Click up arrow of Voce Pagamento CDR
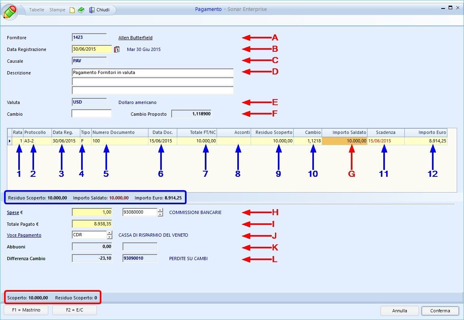The height and width of the screenshot is (320, 464). pyautogui.click(x=109, y=233)
